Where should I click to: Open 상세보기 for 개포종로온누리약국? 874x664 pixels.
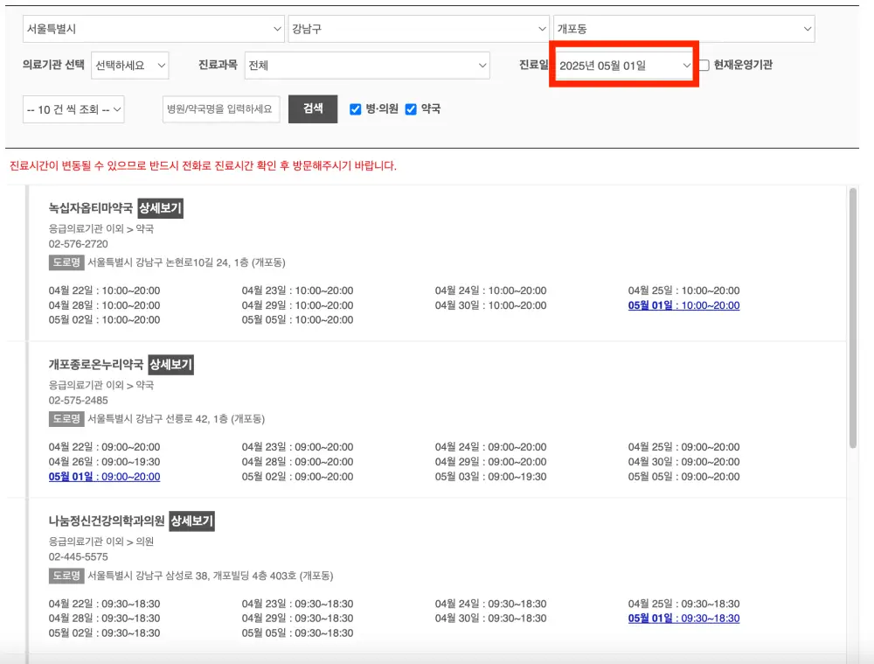point(171,365)
